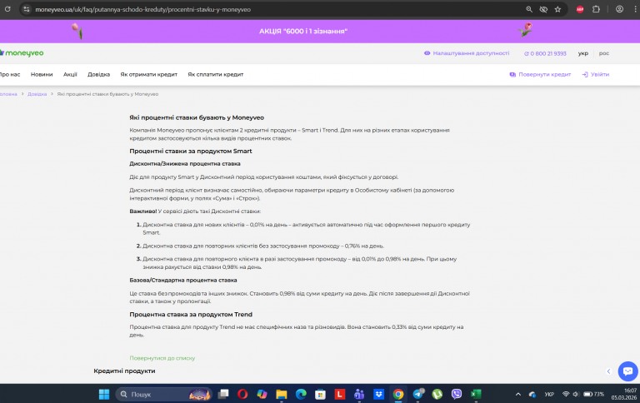The image size is (640, 403).
Task: Click the 'Увійти' login link
Action: 596,74
